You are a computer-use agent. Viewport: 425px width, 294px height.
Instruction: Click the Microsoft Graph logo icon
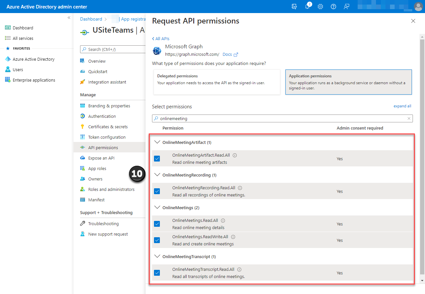157,51
